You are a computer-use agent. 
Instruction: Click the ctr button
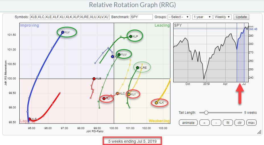coord(240,123)
